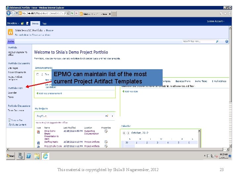238x178 pixels.
Task: Go to next month in calendar
Action: (128, 133)
